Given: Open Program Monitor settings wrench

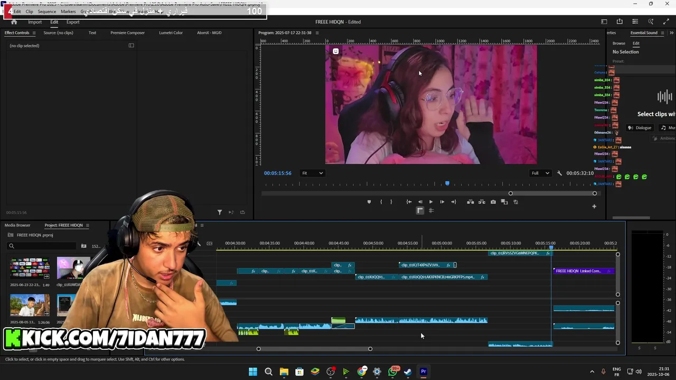Looking at the screenshot, I should point(559,173).
